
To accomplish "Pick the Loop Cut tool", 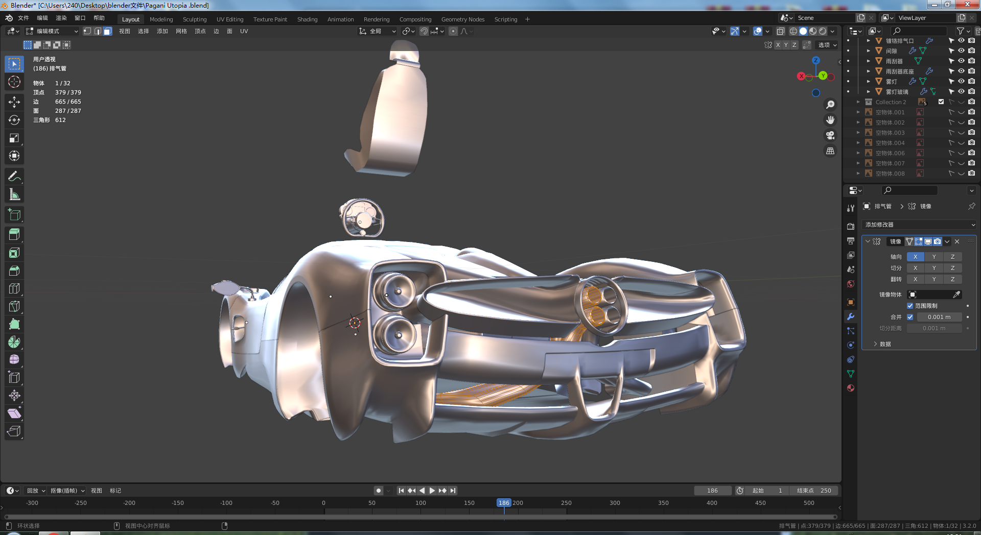I will coord(14,288).
